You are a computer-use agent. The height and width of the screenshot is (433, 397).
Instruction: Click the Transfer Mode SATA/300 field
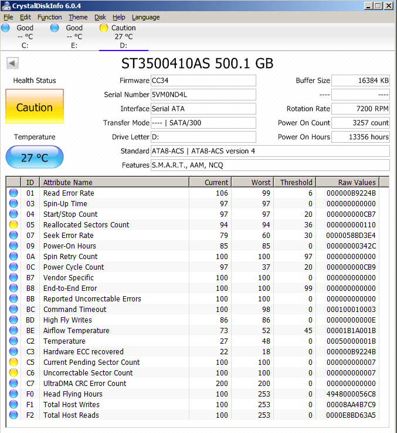pyautogui.click(x=203, y=123)
